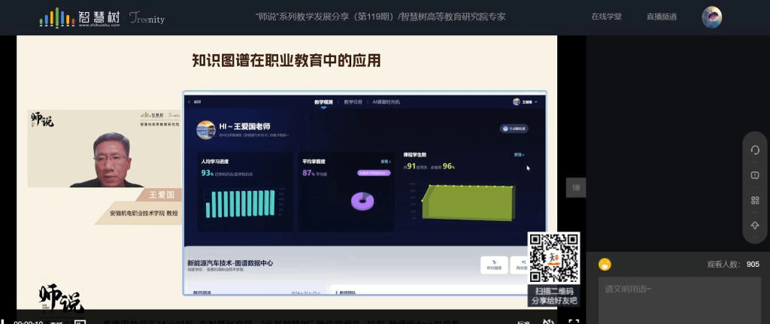Toggle the 弹 danmaku button
This screenshot has width=770, height=324.
[575, 187]
